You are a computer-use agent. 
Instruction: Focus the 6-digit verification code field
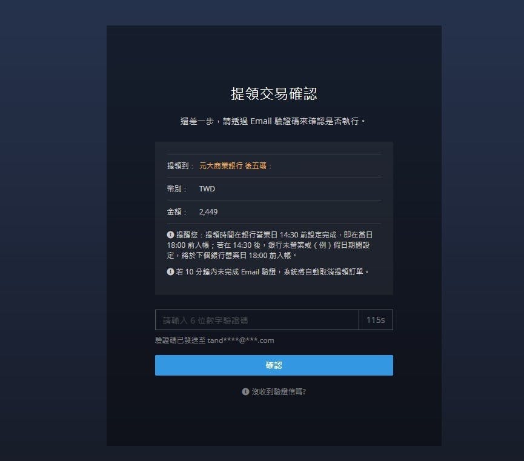(257, 320)
